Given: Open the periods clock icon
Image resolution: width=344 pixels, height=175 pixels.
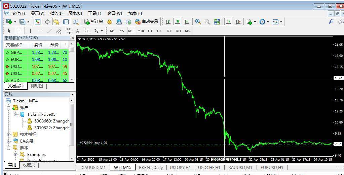Looking at the screenshot, I should 262,22.
